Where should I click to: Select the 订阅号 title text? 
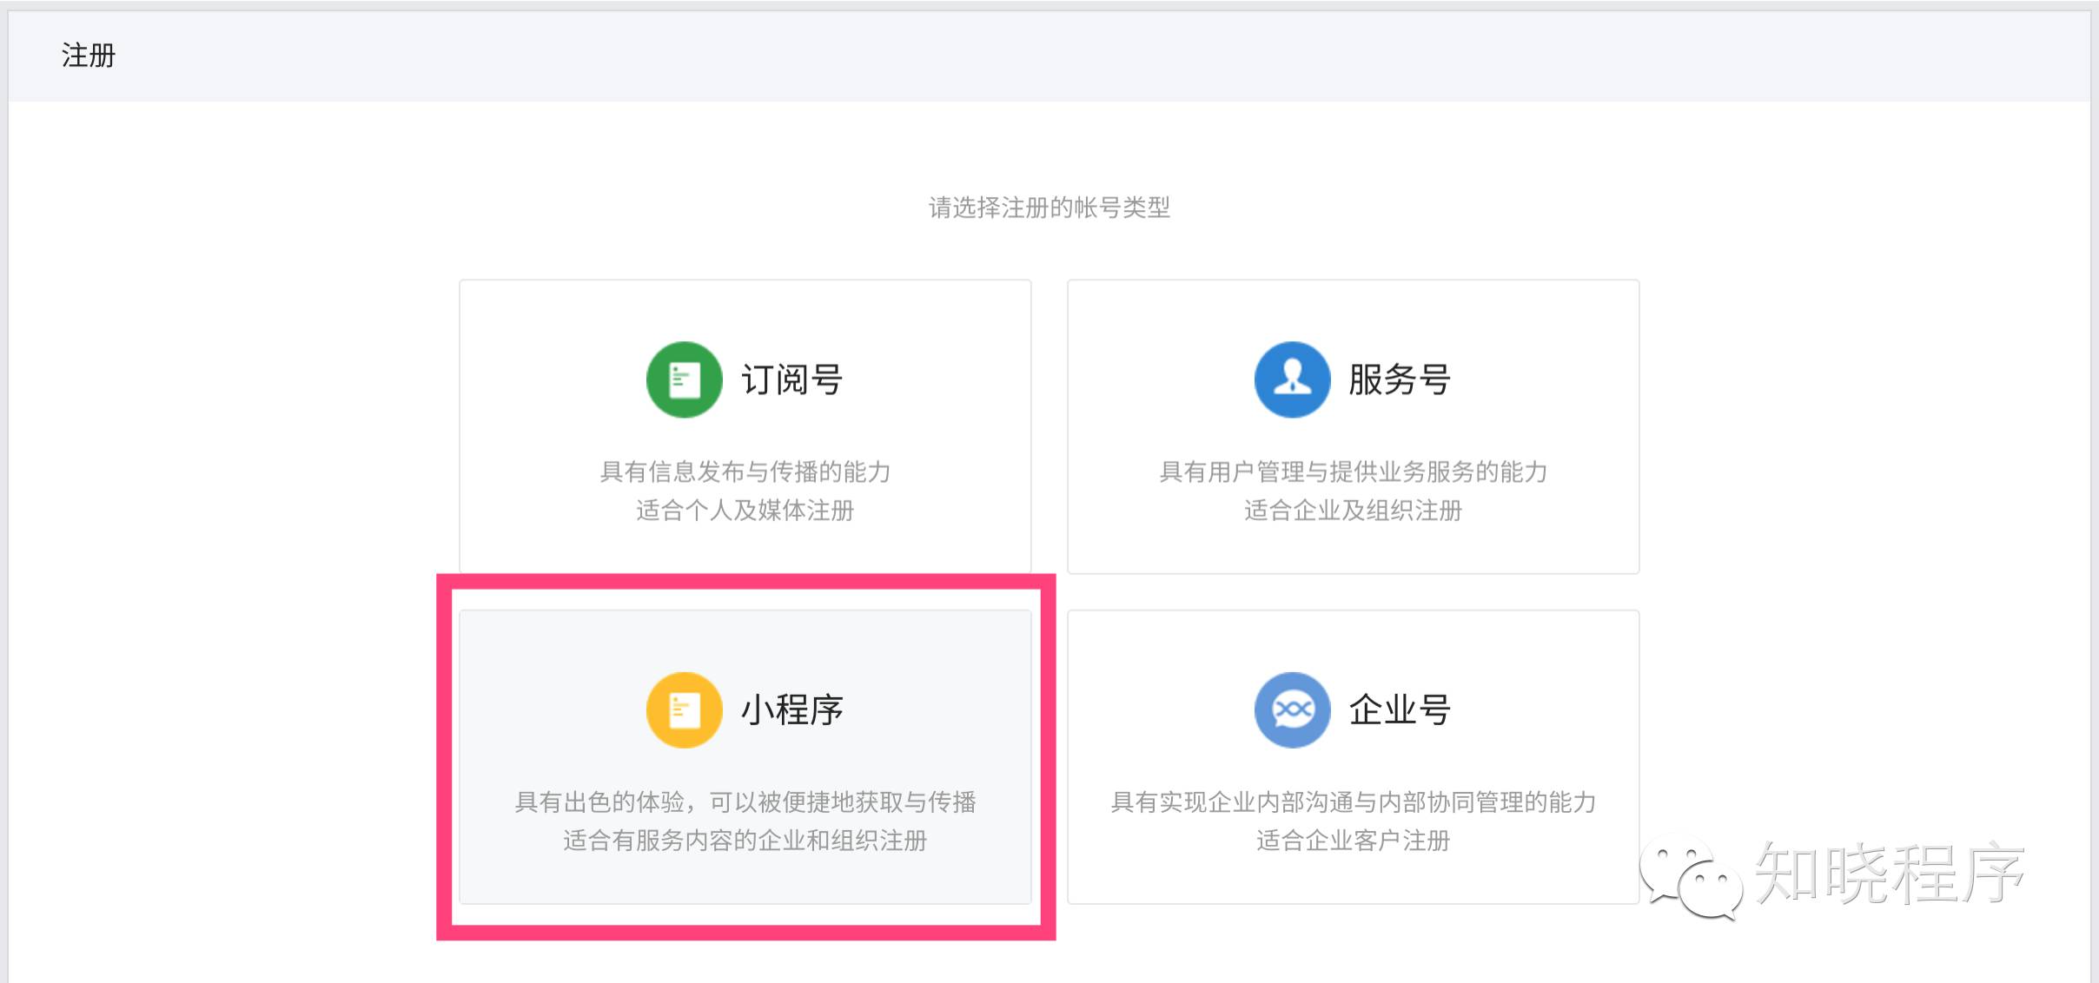pos(791,379)
